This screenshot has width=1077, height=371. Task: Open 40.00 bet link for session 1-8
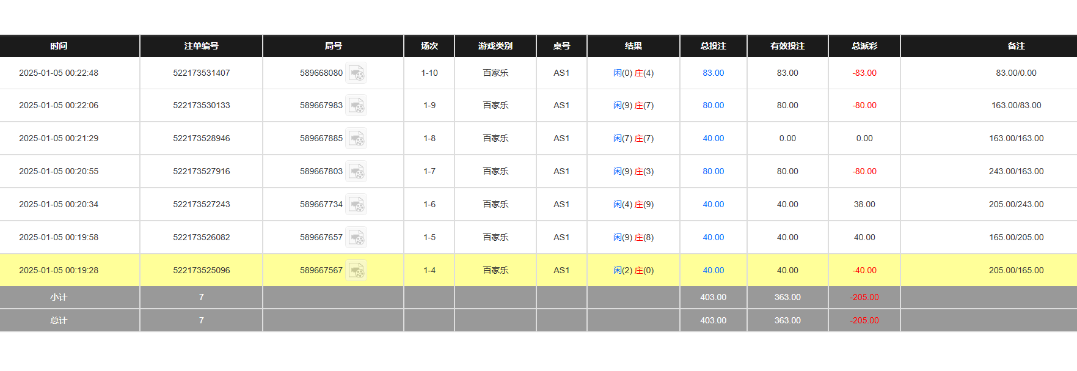tap(713, 139)
